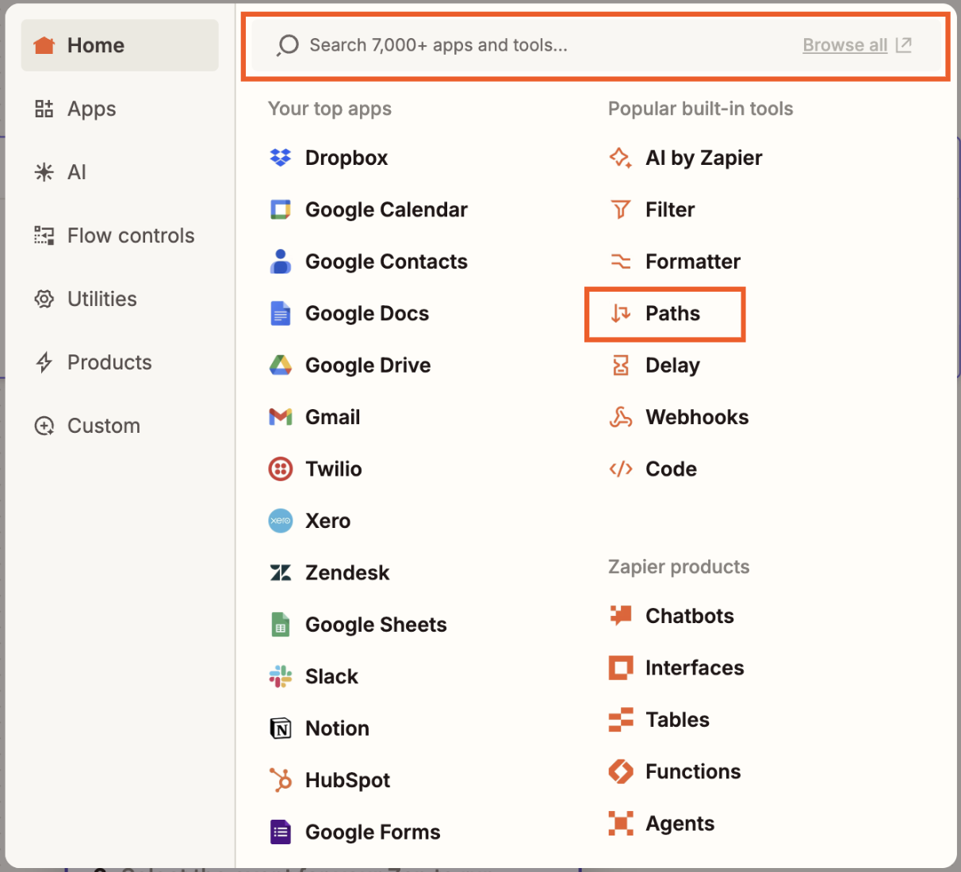Image resolution: width=961 pixels, height=872 pixels.
Task: Open the Custom sidebar tab
Action: pos(120,426)
